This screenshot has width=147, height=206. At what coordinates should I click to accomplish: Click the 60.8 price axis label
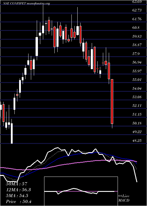tap(136, 28)
